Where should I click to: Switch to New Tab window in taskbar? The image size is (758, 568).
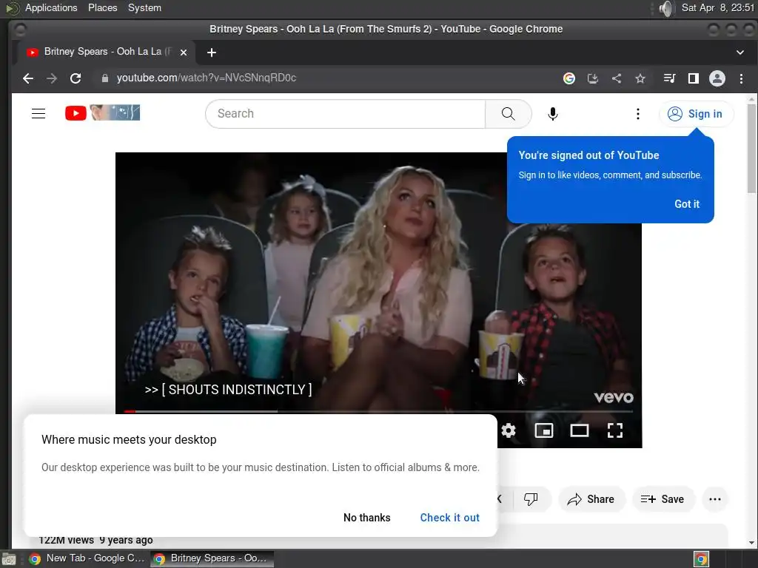click(87, 558)
